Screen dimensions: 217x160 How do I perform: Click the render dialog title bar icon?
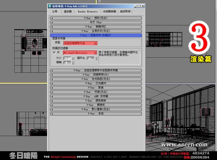50,6
